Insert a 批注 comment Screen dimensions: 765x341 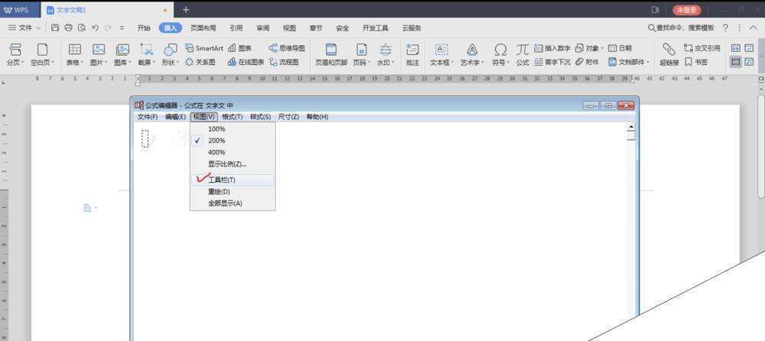click(412, 54)
